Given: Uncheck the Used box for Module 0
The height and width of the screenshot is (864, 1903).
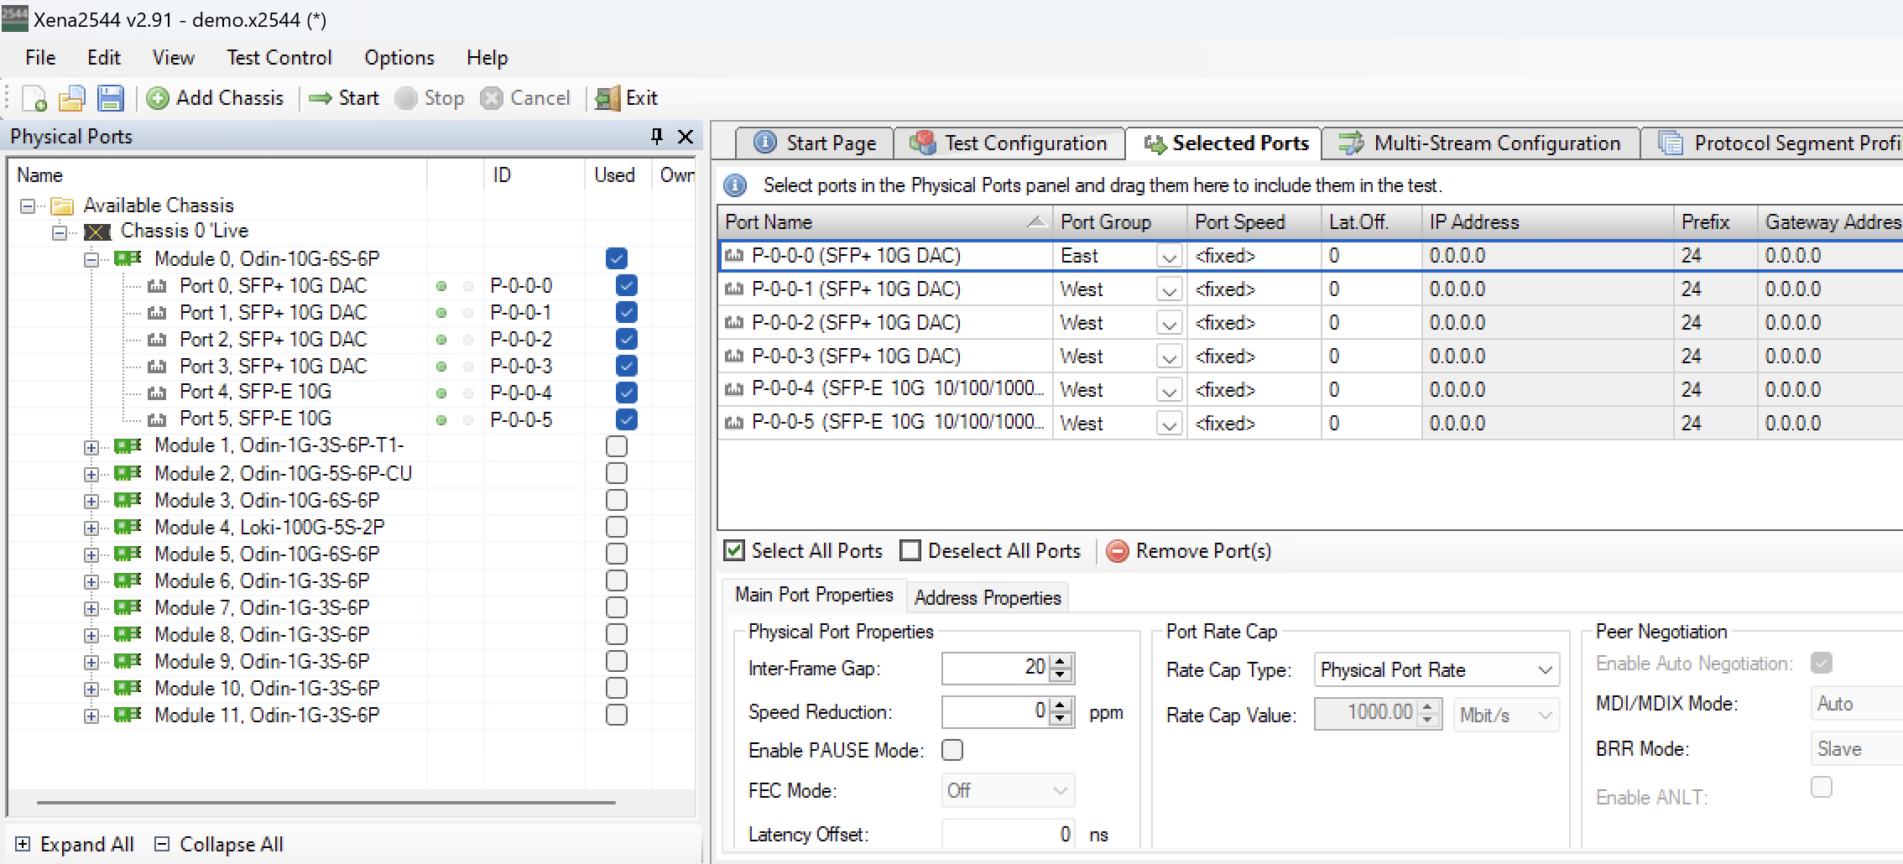Looking at the screenshot, I should (x=617, y=258).
